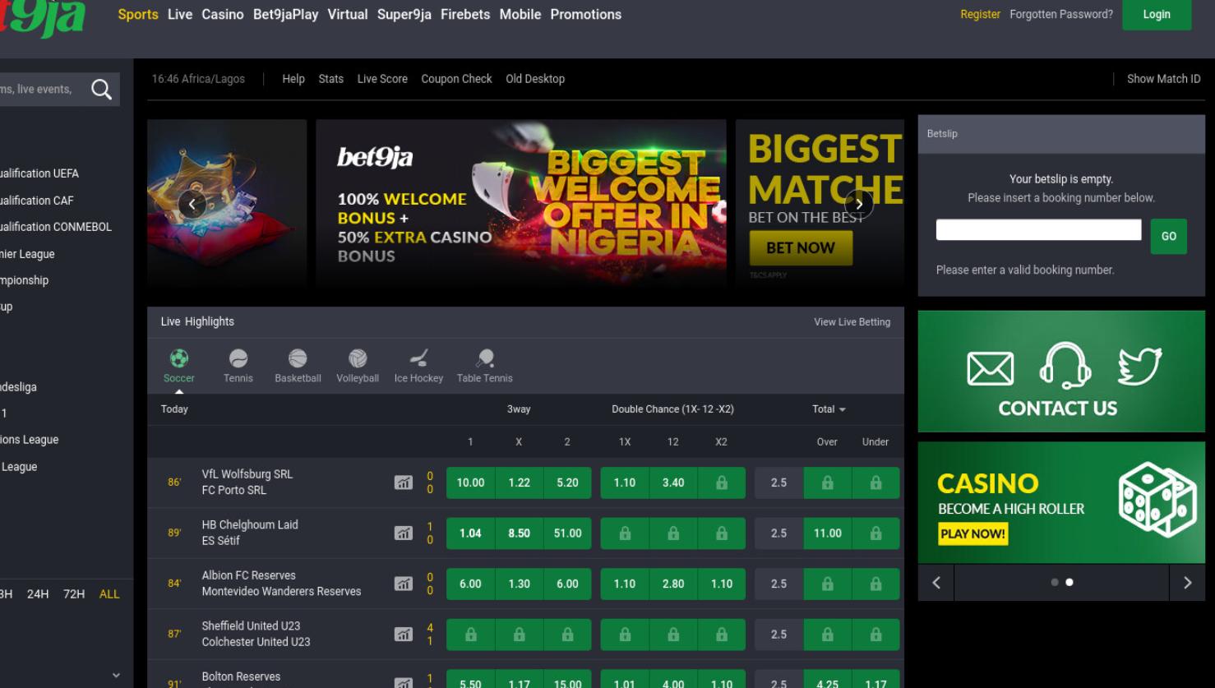This screenshot has width=1215, height=688.
Task: Click the qualification CONMEBOL sidebar item
Action: pos(56,227)
